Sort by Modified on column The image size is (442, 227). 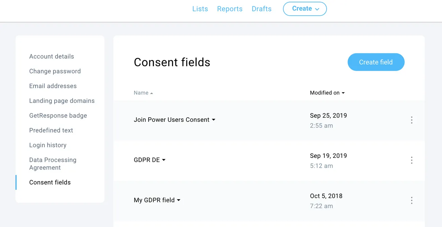click(327, 93)
